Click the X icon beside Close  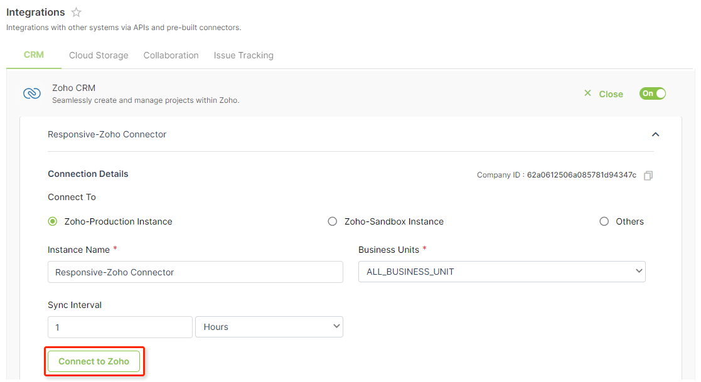point(587,93)
